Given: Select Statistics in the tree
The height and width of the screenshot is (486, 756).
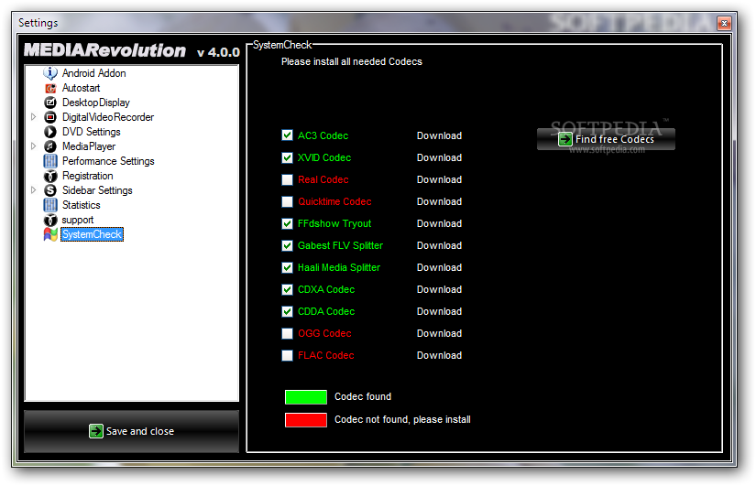Looking at the screenshot, I should coord(81,205).
